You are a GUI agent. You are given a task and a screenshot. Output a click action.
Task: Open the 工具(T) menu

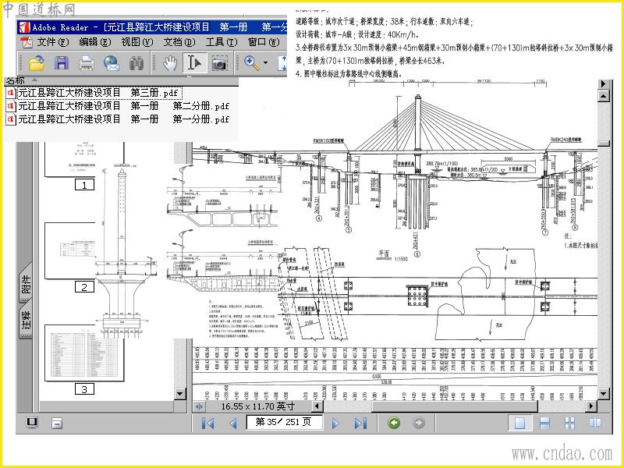coord(222,41)
